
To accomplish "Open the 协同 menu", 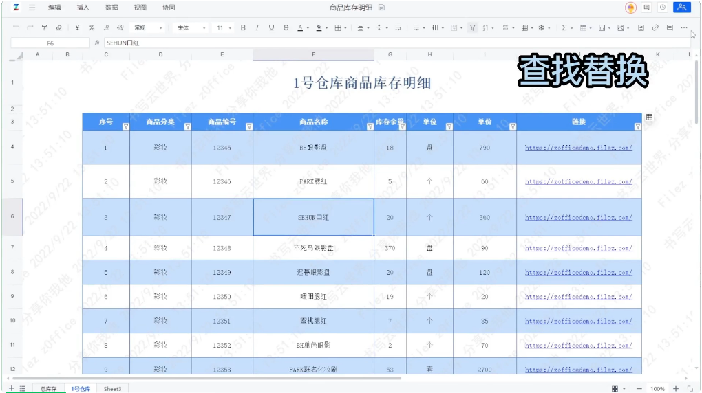I will (x=169, y=8).
